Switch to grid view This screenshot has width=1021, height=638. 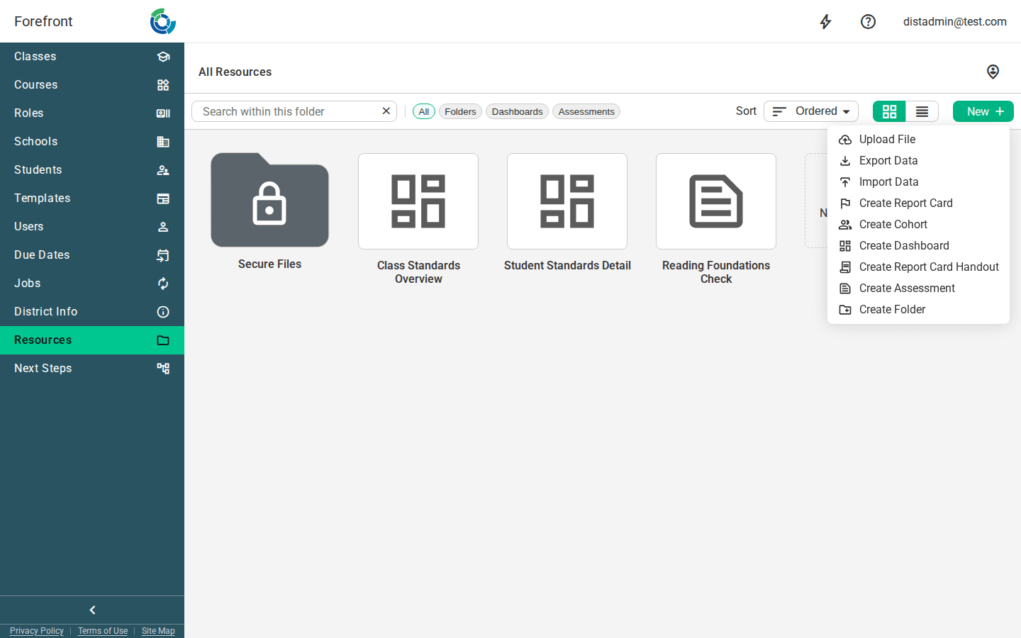point(889,111)
